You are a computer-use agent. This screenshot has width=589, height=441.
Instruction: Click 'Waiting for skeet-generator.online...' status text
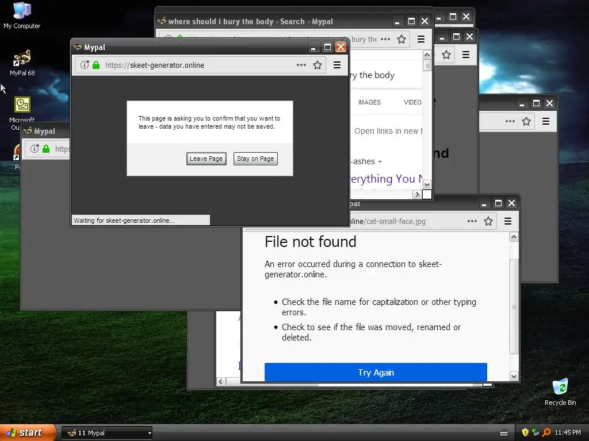pos(124,220)
